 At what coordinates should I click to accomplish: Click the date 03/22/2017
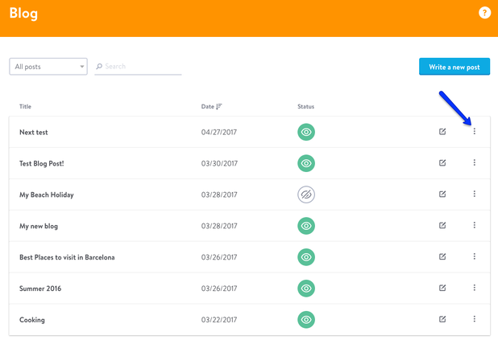pos(219,320)
